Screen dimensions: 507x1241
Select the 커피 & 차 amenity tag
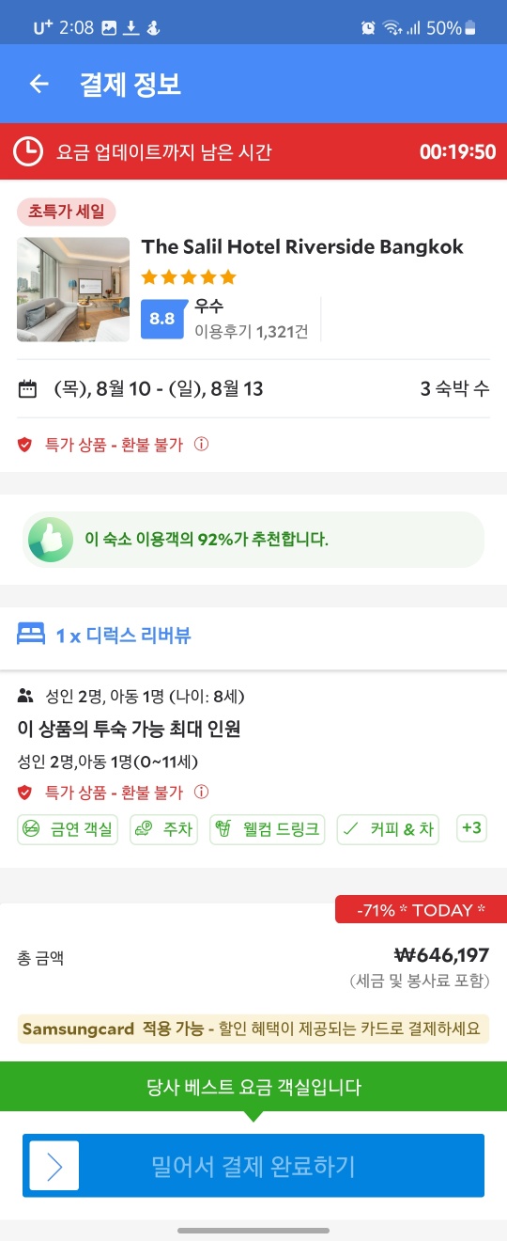point(388,829)
